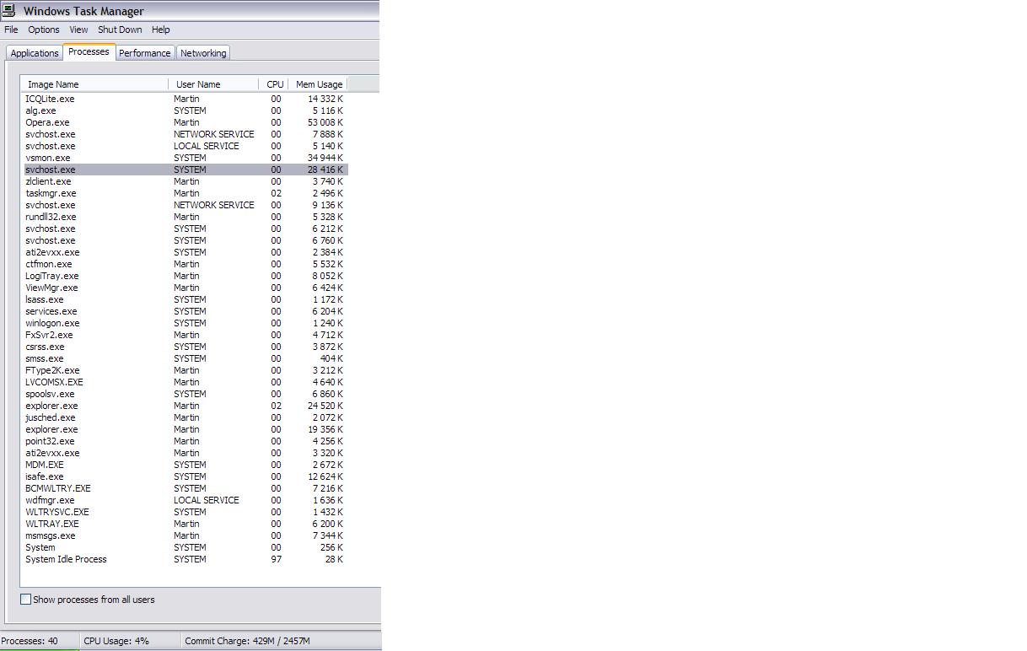The image size is (1027, 651).
Task: Select the csrss.exe process
Action: [x=185, y=347]
